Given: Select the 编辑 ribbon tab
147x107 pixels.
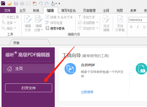Looking at the screenshot, I should point(50,10).
